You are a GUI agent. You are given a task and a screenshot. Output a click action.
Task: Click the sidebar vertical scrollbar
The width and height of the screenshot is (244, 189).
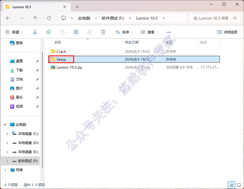pyautogui.click(x=42, y=110)
